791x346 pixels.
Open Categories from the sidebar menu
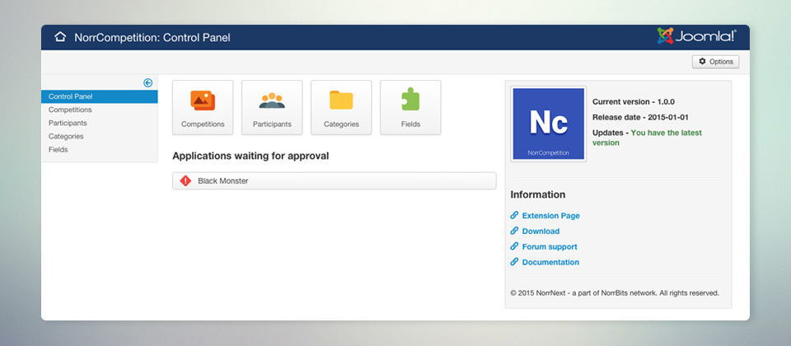tap(66, 136)
